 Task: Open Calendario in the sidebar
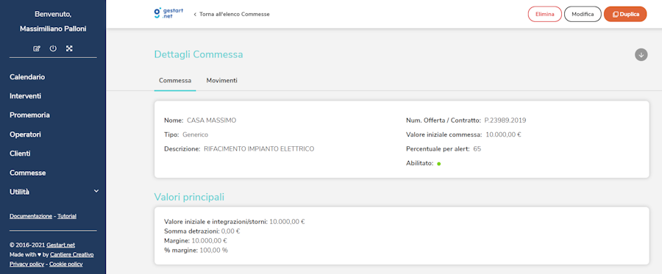pyautogui.click(x=27, y=77)
